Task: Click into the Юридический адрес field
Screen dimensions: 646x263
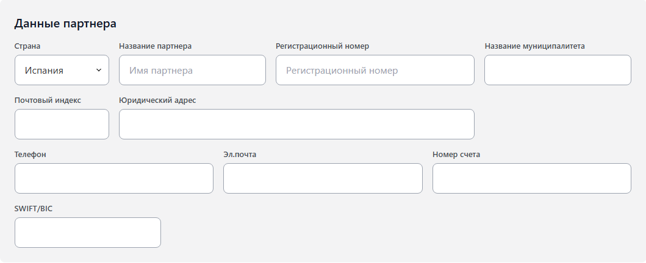Action: point(296,124)
